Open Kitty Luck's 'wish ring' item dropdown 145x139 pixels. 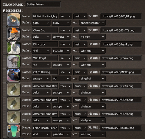[x=93, y=51]
